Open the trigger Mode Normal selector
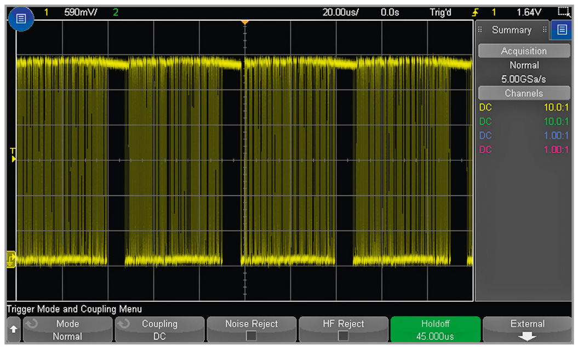 (x=67, y=330)
